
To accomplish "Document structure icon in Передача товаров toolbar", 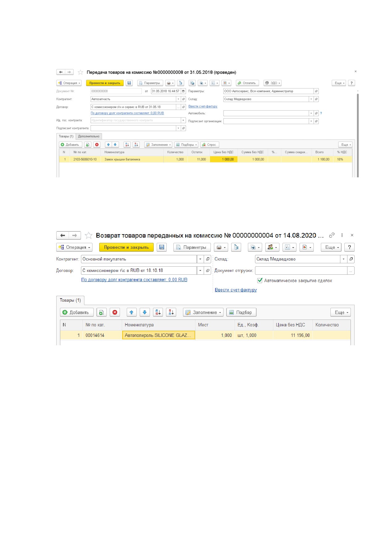I will (181, 83).
